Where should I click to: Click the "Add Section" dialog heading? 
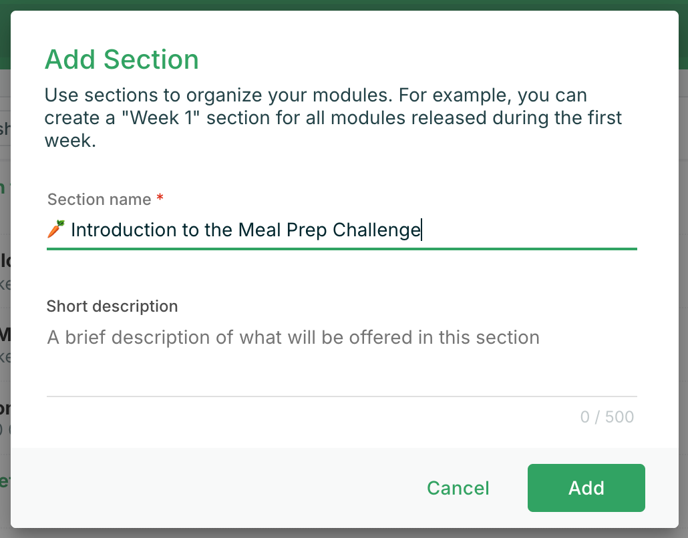point(122,59)
